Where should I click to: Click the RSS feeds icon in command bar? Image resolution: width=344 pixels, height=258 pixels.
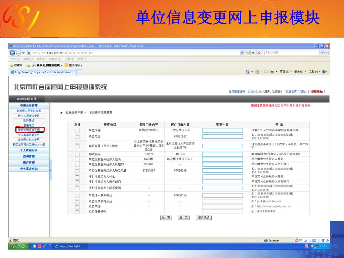pos(257,72)
